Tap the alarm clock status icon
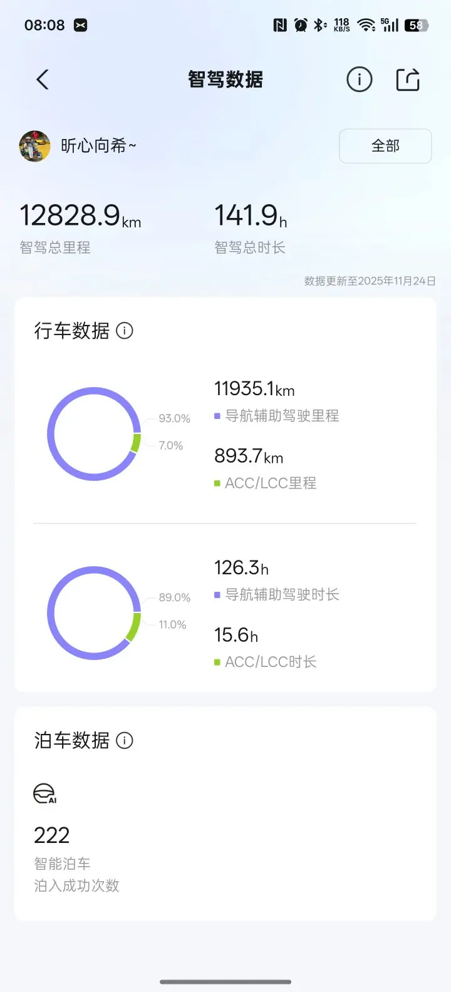 tap(301, 25)
